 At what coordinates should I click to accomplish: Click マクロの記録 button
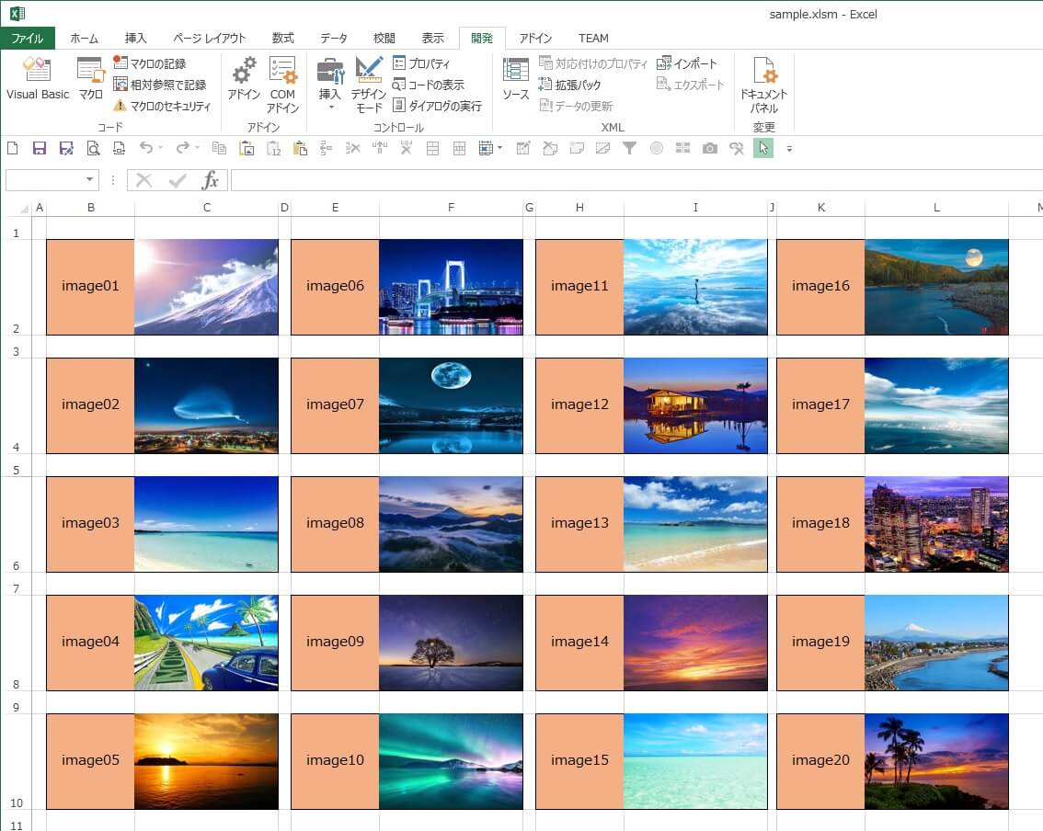pyautogui.click(x=149, y=63)
